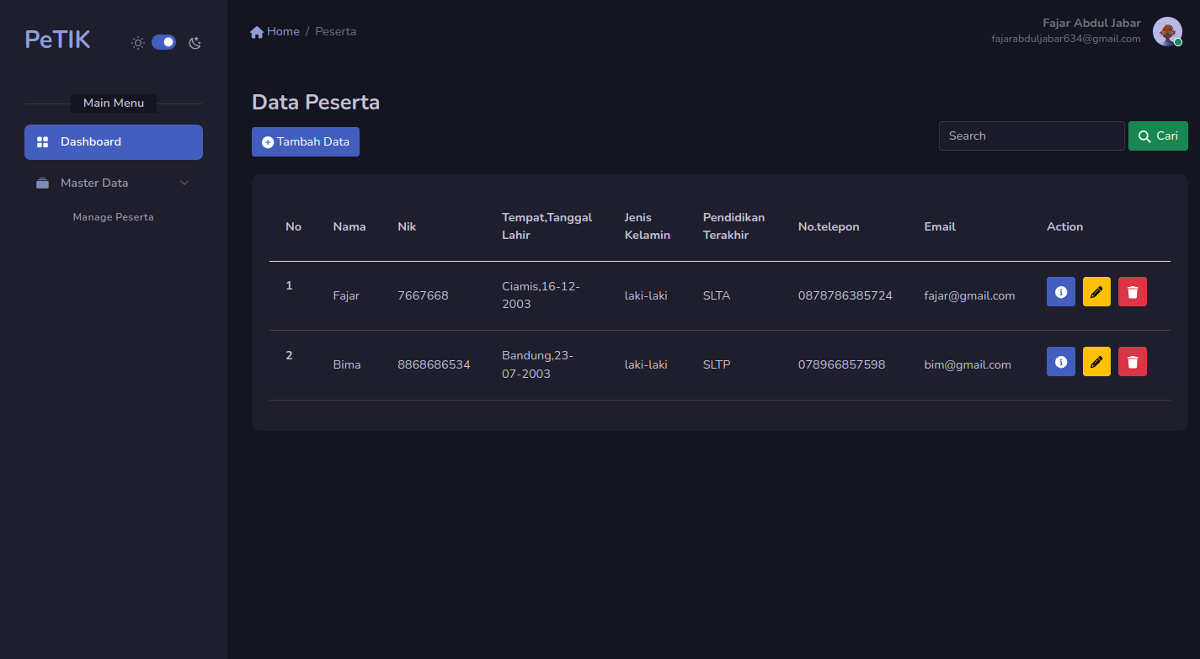The image size is (1200, 659).
Task: Edit Bima's record with pencil icon
Action: point(1096,362)
